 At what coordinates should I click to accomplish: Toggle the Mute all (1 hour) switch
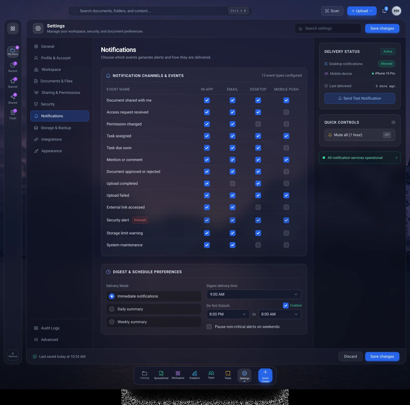(x=387, y=135)
